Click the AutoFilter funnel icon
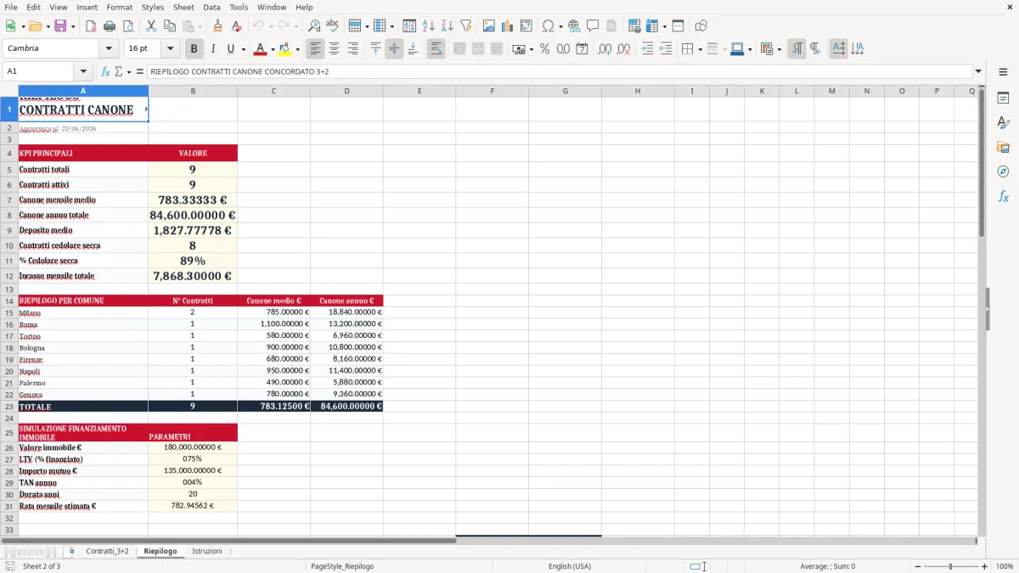1019x573 pixels. pyautogui.click(x=466, y=26)
